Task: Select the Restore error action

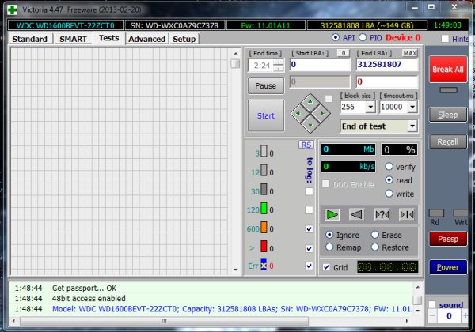Action: tap(375, 247)
